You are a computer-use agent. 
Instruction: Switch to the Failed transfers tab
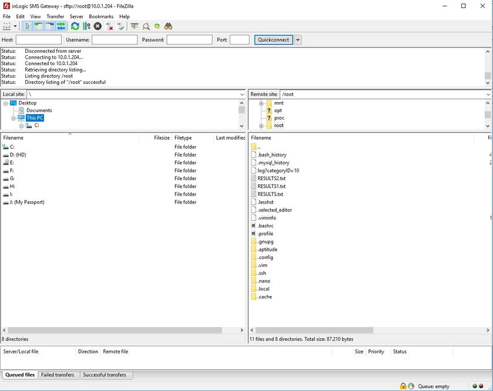pyautogui.click(x=58, y=375)
